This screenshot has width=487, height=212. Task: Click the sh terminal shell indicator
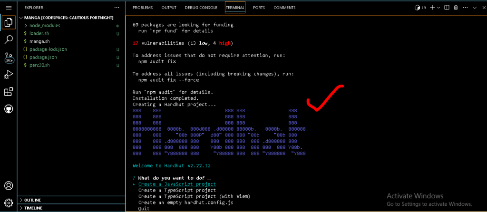[420, 8]
